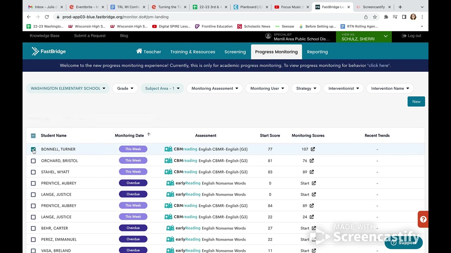Open the Scholastic News bookmark
451x253 pixels.
click(254, 26)
